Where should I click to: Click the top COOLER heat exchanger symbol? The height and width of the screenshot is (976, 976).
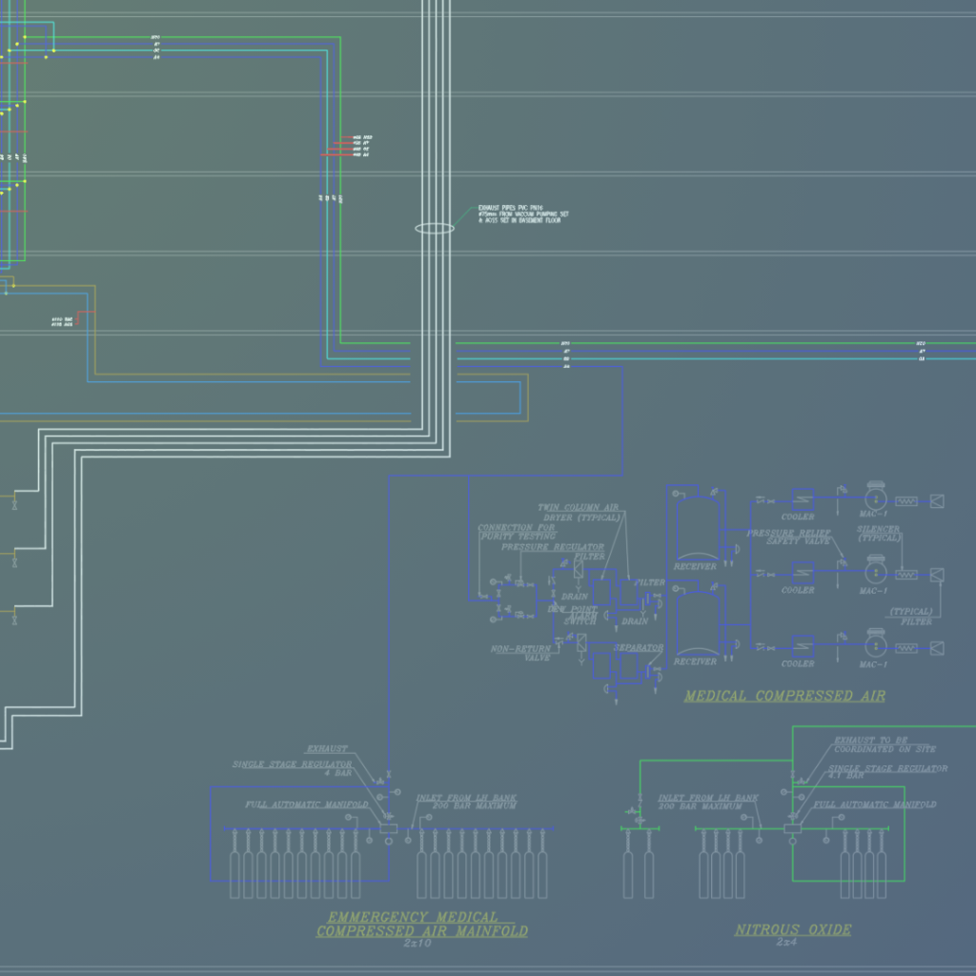pyautogui.click(x=803, y=499)
